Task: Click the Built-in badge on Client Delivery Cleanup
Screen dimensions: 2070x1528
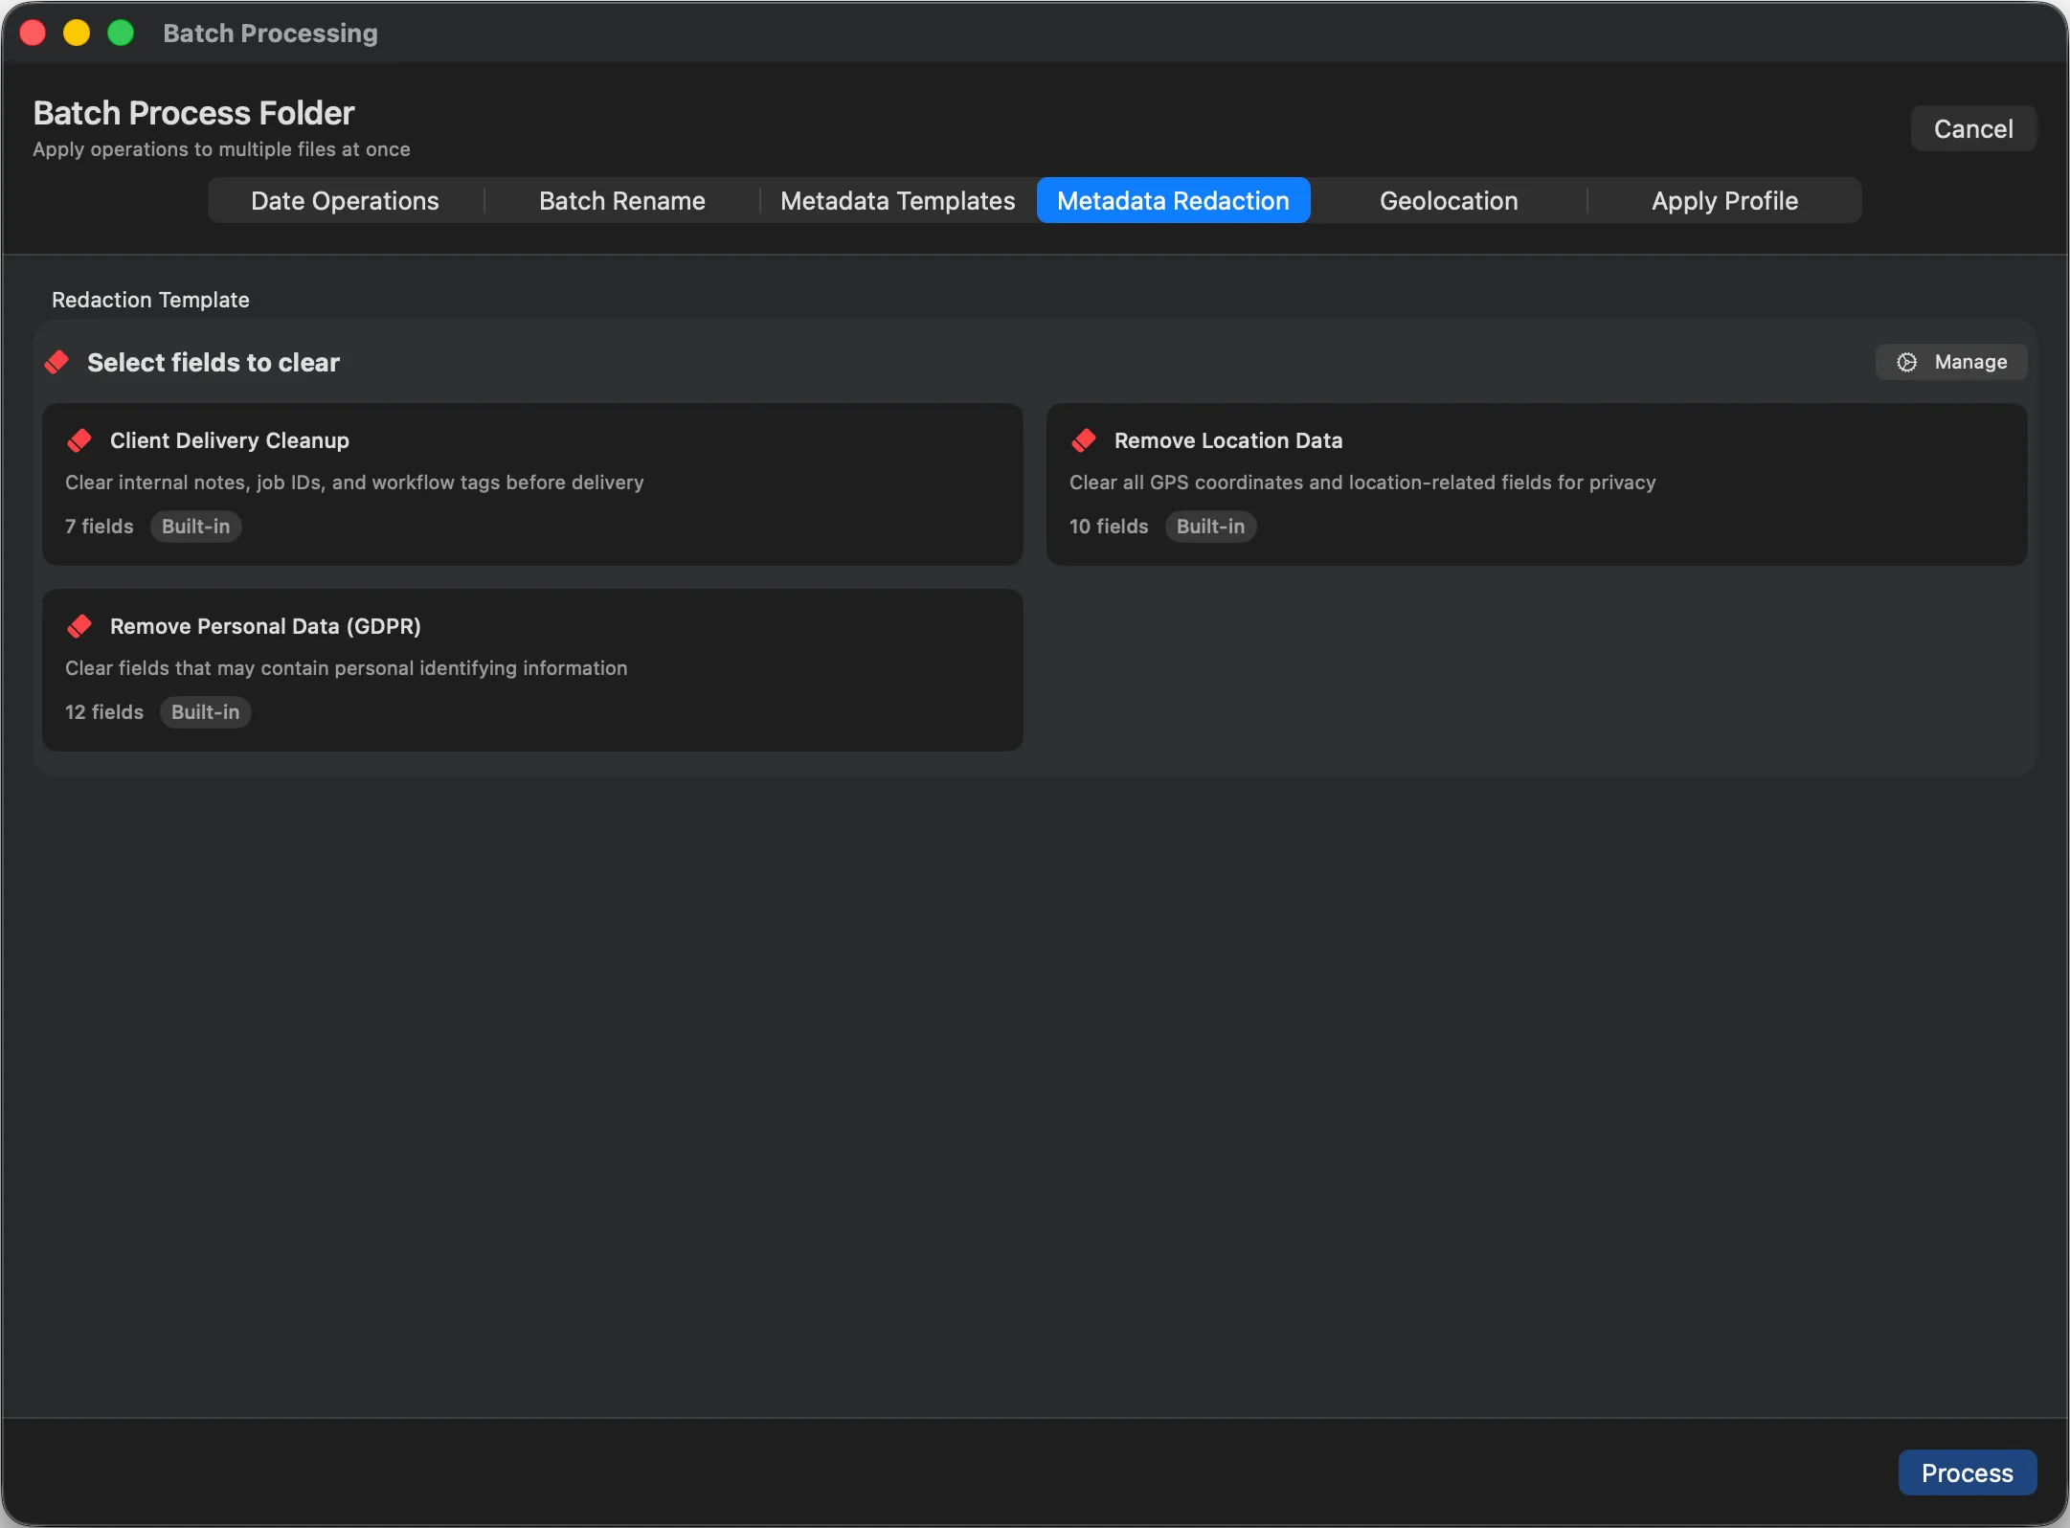Action: [196, 527]
